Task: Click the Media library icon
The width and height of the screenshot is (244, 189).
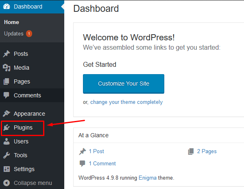Action: [x=7, y=68]
